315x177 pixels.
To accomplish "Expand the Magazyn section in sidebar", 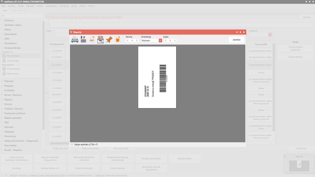I will (x=9, y=86).
